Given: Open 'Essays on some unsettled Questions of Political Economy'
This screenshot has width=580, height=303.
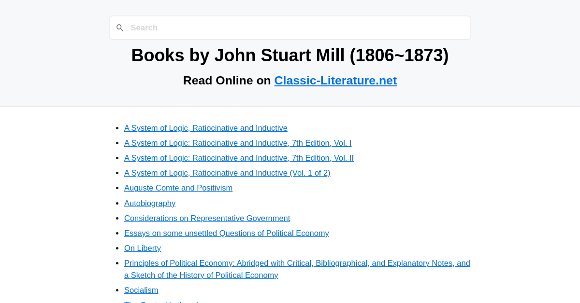Looking at the screenshot, I should pyautogui.click(x=227, y=233).
